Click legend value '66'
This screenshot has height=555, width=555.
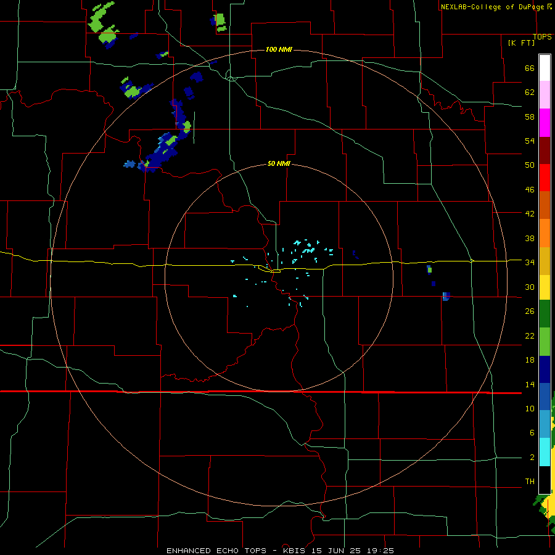530,68
